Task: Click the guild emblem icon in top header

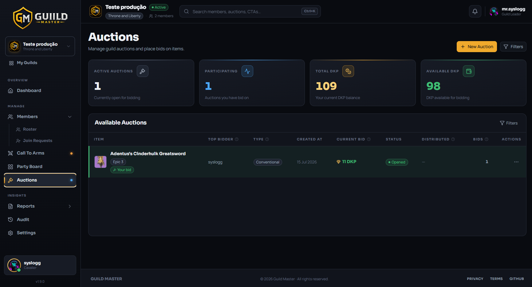Action: tap(96, 11)
